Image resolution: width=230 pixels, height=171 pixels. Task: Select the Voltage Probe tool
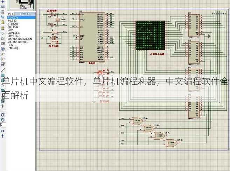point(2,54)
